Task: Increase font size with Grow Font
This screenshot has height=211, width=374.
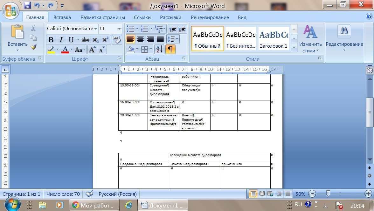Action: pyautogui.click(x=92, y=50)
